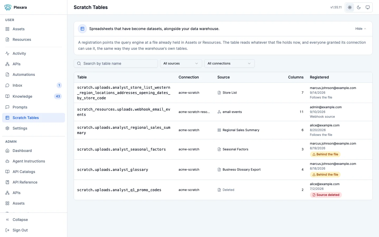Click the API Reference icon
Viewport: 379px width, 237px height.
tap(7, 182)
